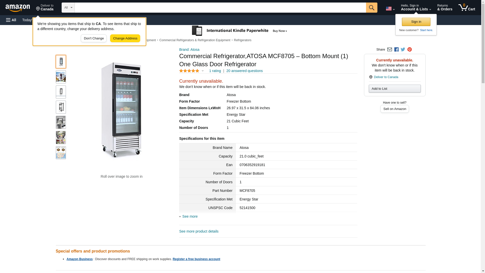The image size is (485, 273).
Task: Open Returns & Orders
Action: 445,8
